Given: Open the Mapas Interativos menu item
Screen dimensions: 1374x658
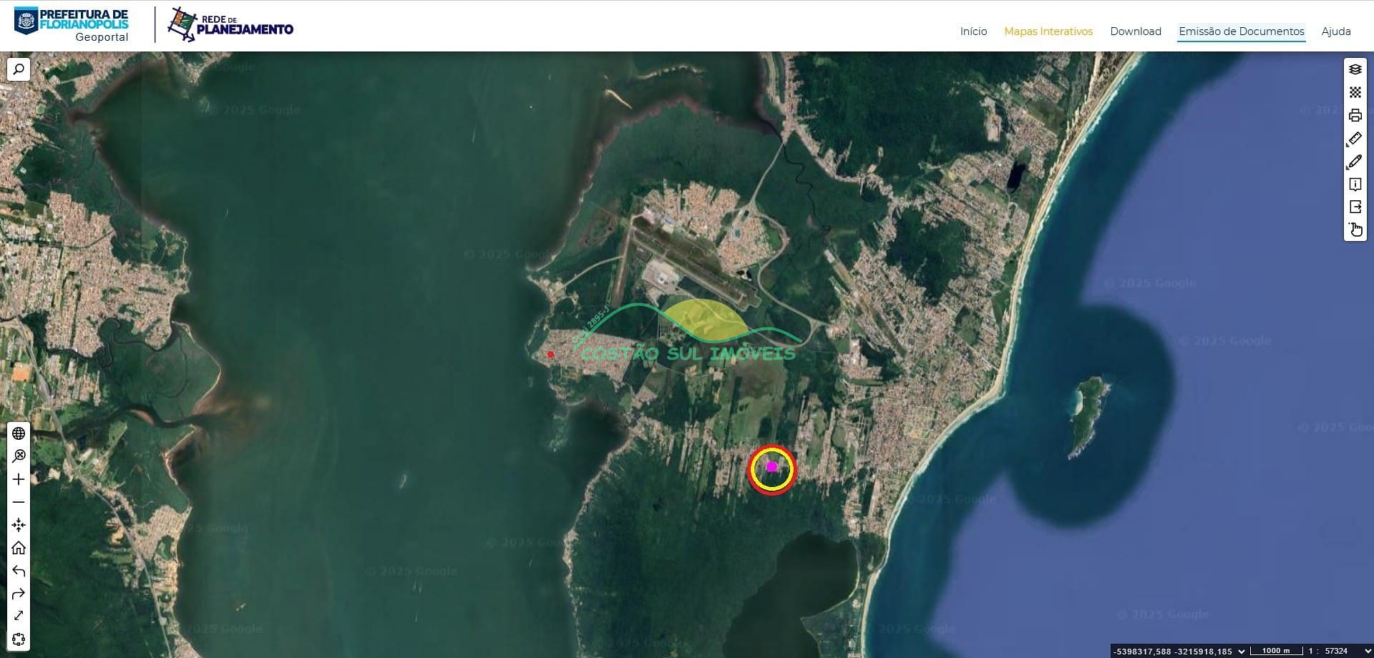Looking at the screenshot, I should (1048, 31).
